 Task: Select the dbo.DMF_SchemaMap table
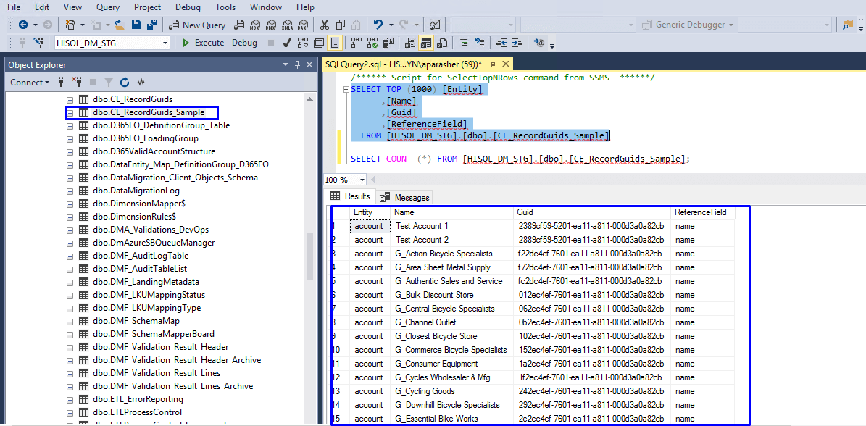pos(136,321)
